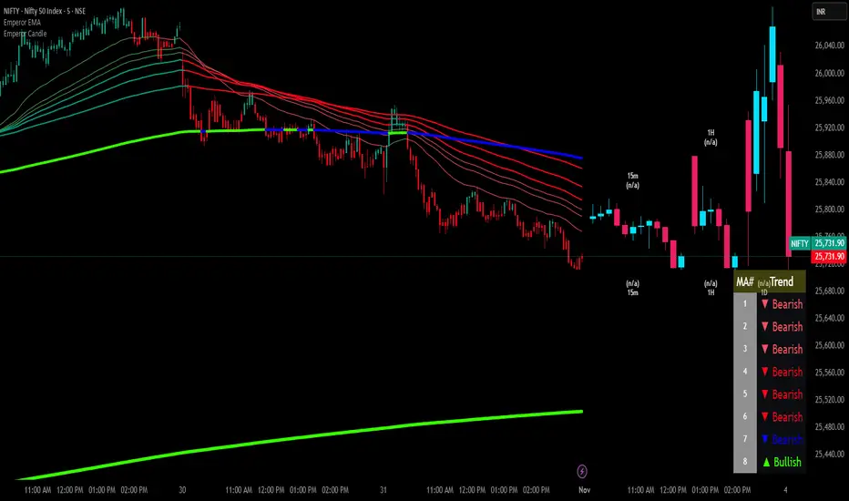Click the upper 15m (n/a) chart label

click(x=632, y=180)
